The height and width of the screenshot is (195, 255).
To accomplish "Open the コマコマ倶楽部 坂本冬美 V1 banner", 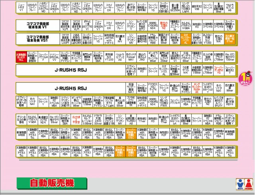I will [x=38, y=25].
